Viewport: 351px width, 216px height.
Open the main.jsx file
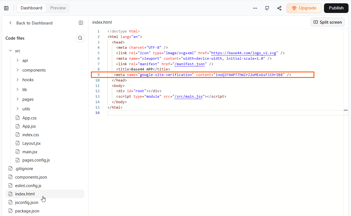point(30,152)
